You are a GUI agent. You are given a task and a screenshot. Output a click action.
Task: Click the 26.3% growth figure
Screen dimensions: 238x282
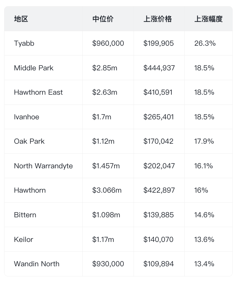coord(205,43)
